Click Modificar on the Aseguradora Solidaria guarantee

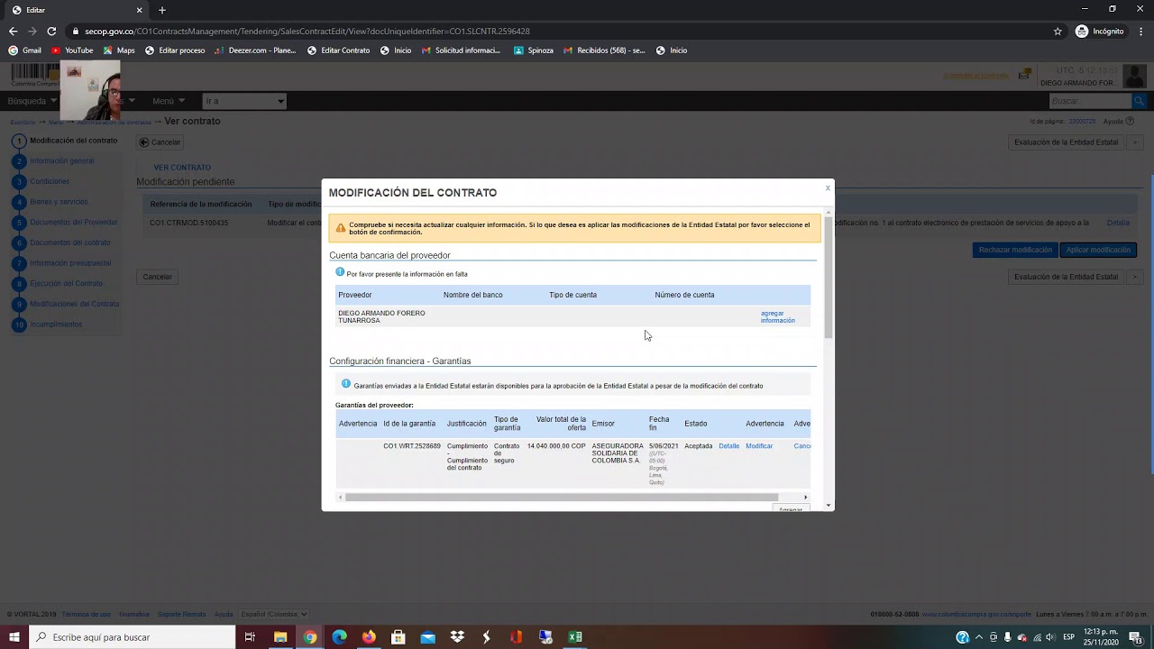[759, 446]
